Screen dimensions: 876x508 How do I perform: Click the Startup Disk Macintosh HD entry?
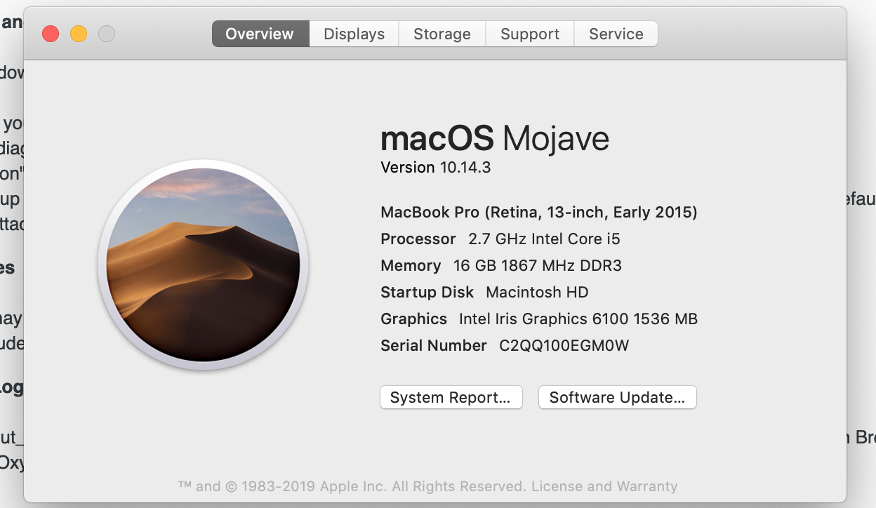[484, 292]
